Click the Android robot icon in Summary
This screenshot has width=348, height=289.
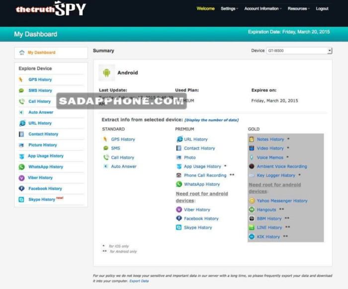pyautogui.click(x=107, y=72)
